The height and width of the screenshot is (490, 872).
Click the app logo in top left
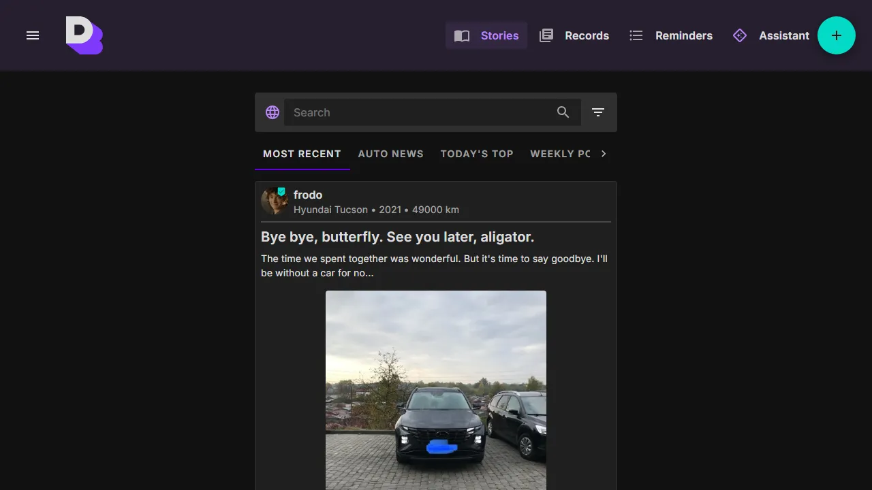click(84, 35)
